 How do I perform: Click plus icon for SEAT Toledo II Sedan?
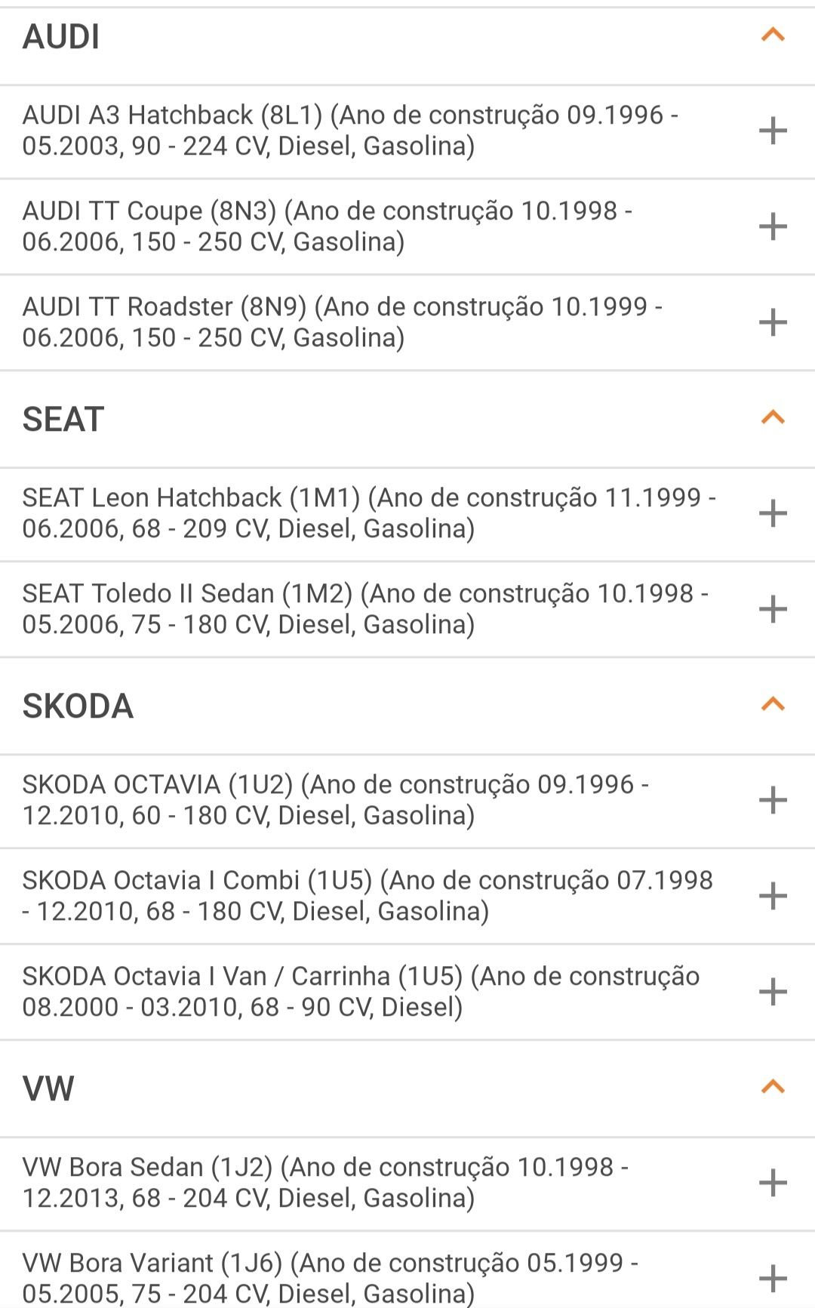click(773, 609)
